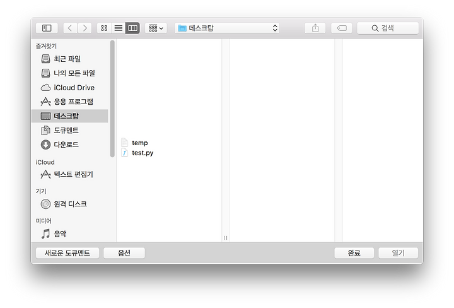Switch to list view
The height and width of the screenshot is (308, 454).
point(119,28)
